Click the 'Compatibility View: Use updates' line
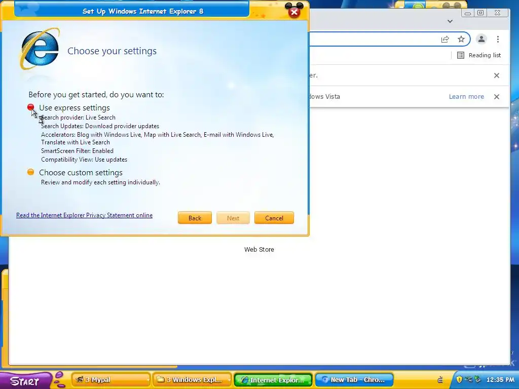The image size is (519, 389). coord(84,160)
